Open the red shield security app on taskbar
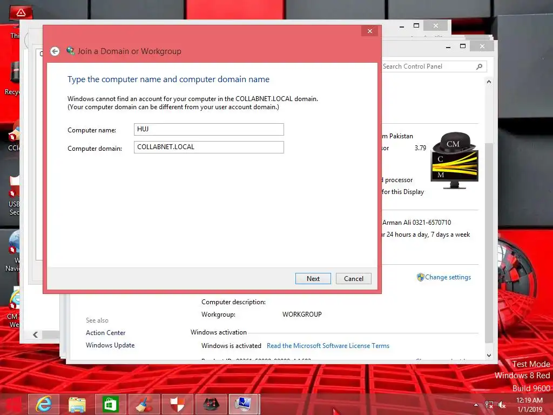Image resolution: width=553 pixels, height=415 pixels. coord(177,404)
